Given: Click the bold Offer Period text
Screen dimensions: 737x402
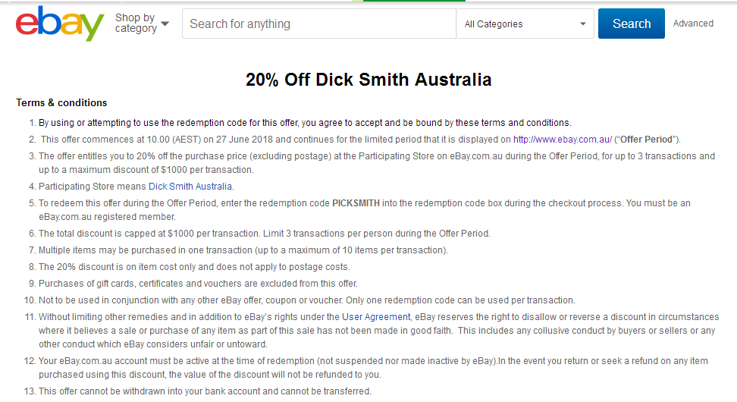Looking at the screenshot, I should click(x=646, y=140).
